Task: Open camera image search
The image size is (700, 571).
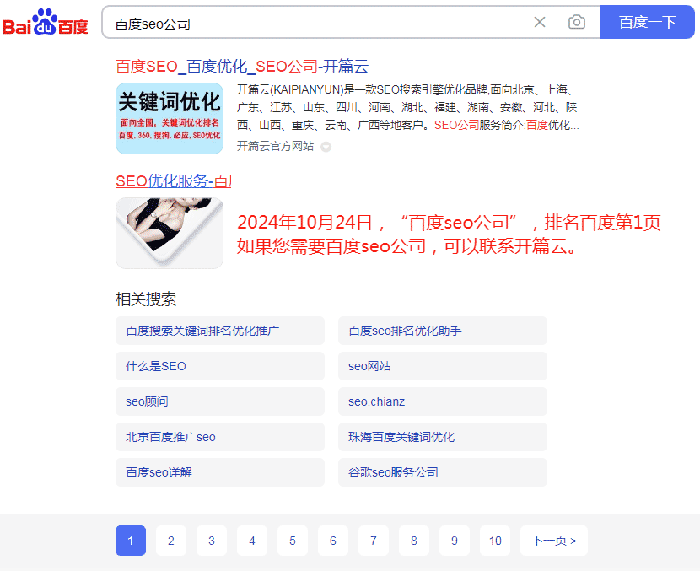Action: pyautogui.click(x=577, y=22)
